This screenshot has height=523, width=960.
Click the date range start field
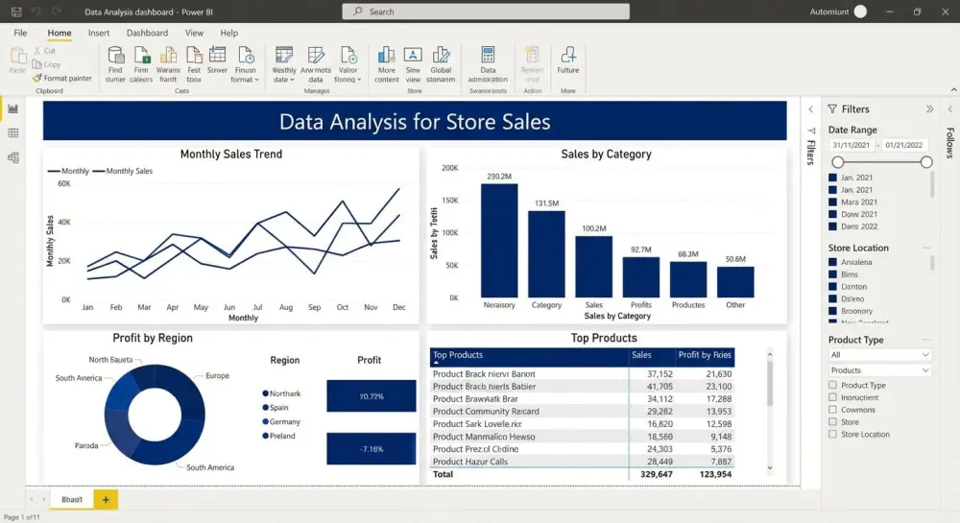click(x=852, y=145)
